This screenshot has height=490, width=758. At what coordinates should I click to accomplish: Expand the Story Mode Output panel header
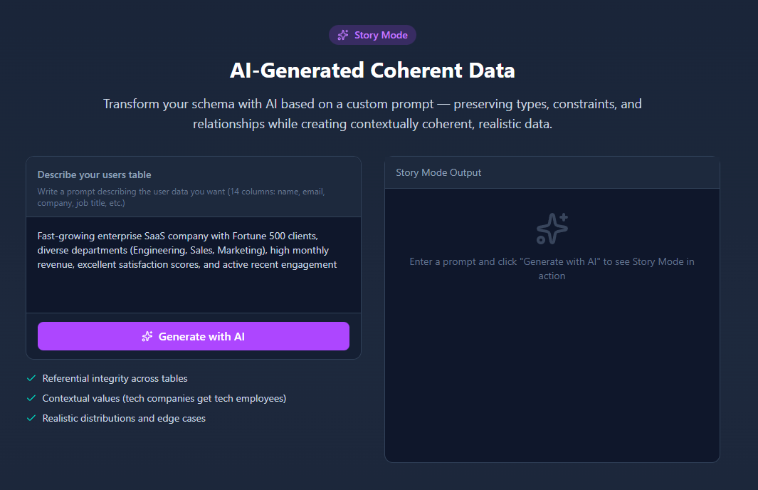click(x=439, y=172)
